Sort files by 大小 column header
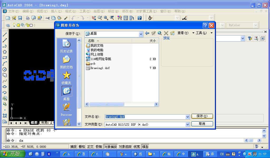270x158 pixels. point(145,41)
